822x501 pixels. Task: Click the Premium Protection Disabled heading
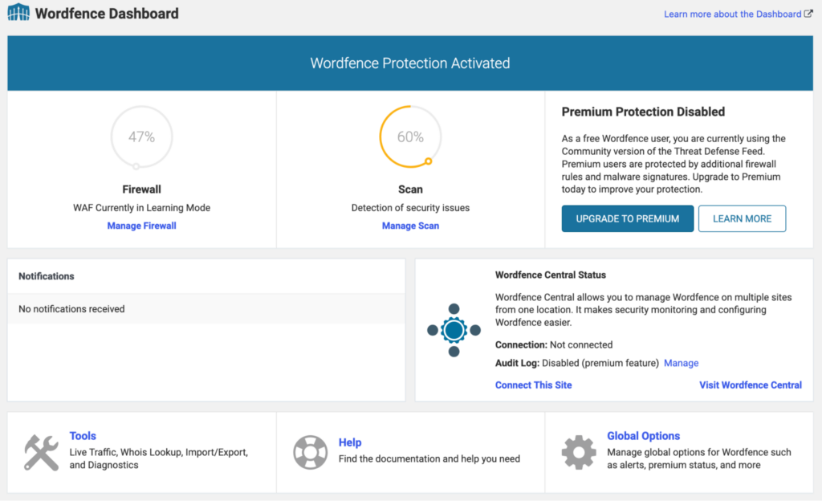[643, 112]
